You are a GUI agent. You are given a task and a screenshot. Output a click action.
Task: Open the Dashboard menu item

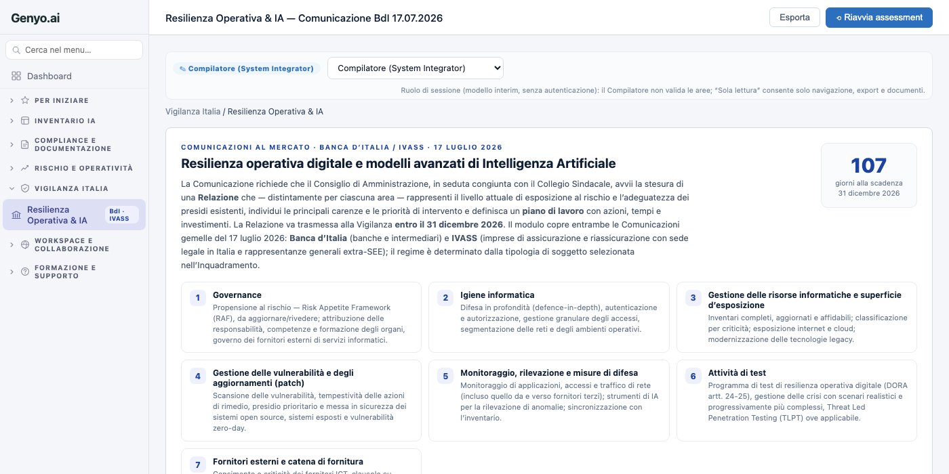point(74,76)
